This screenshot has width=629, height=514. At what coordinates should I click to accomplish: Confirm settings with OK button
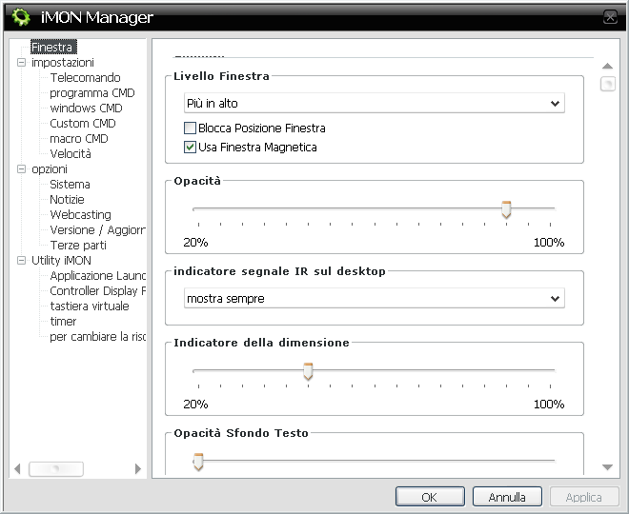coord(430,497)
